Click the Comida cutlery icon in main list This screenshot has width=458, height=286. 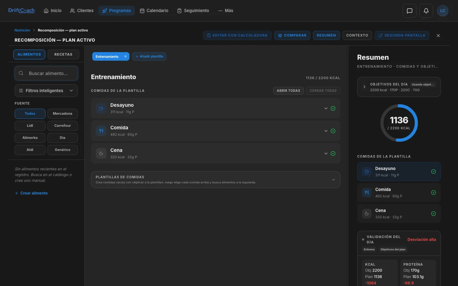pyautogui.click(x=101, y=131)
